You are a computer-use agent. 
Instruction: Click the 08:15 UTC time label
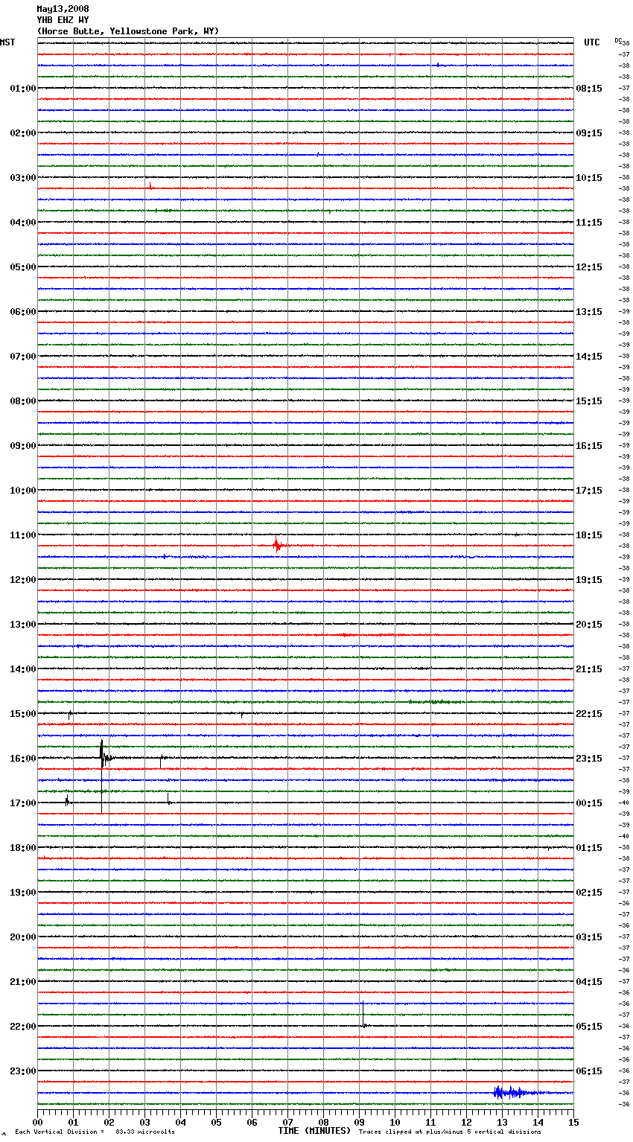click(x=589, y=89)
